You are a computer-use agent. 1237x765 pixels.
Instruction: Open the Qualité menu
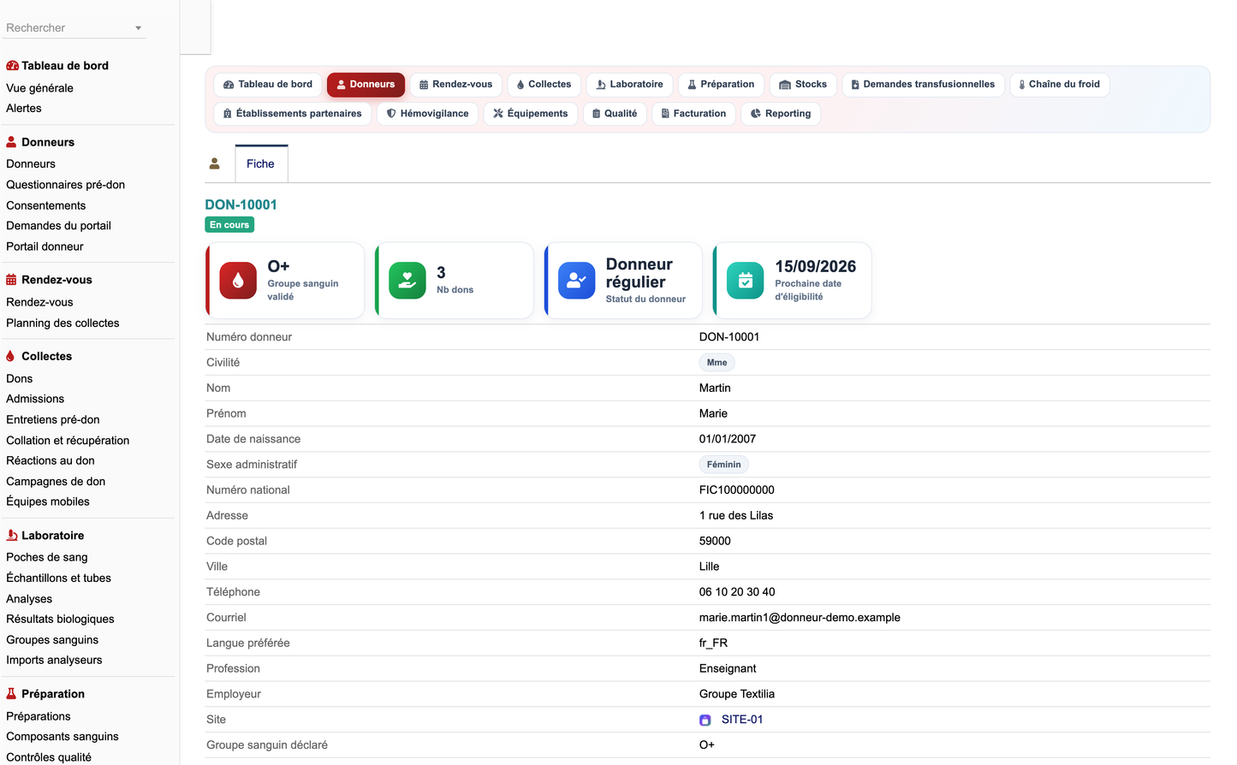[615, 114]
